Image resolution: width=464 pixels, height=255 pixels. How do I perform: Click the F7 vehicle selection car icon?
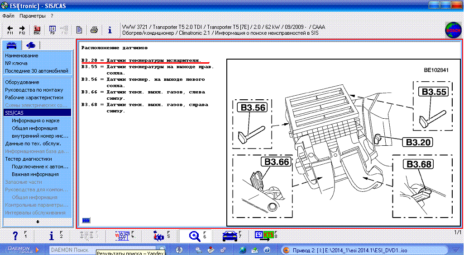click(x=230, y=236)
